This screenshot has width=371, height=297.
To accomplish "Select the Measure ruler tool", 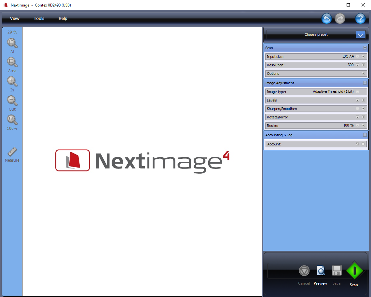I will click(x=12, y=152).
